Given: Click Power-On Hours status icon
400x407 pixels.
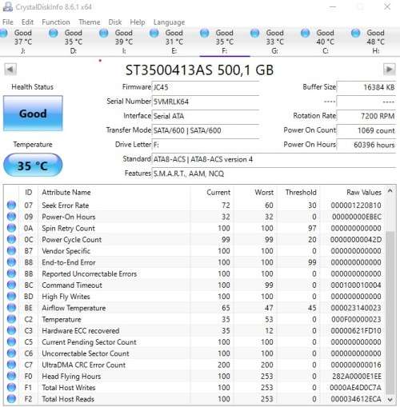Looking at the screenshot, I should tap(11, 217).
